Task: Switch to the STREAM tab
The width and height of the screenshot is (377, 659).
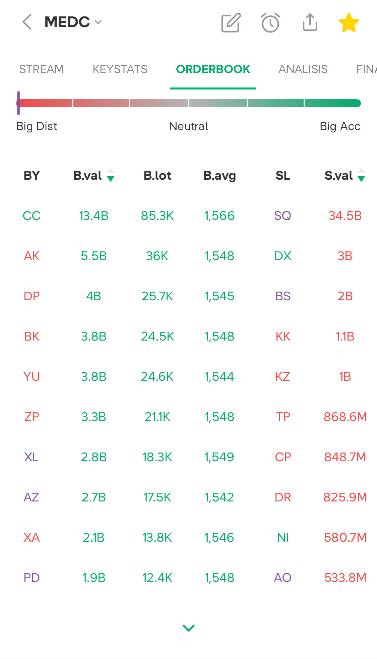Action: pos(41,69)
